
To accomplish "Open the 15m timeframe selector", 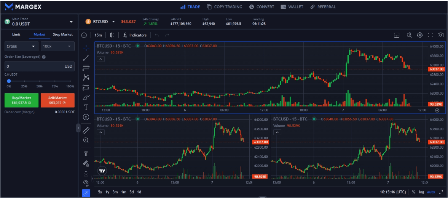I will [x=98, y=35].
